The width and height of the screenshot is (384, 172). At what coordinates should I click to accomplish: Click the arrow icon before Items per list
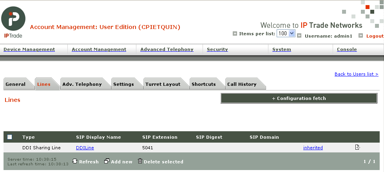(x=235, y=34)
